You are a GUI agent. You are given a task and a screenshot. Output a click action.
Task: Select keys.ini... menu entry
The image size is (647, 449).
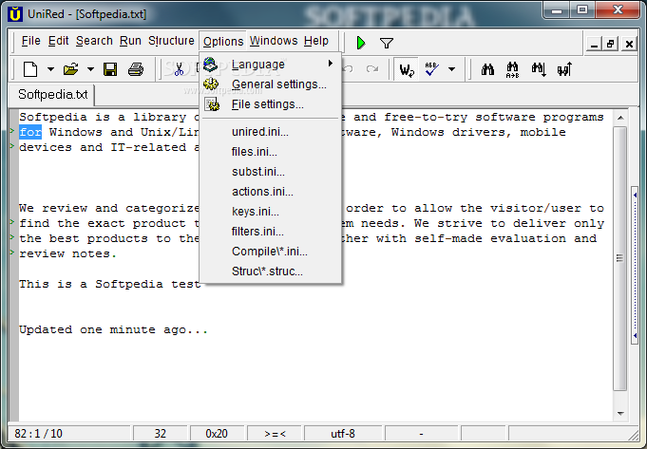point(270,212)
